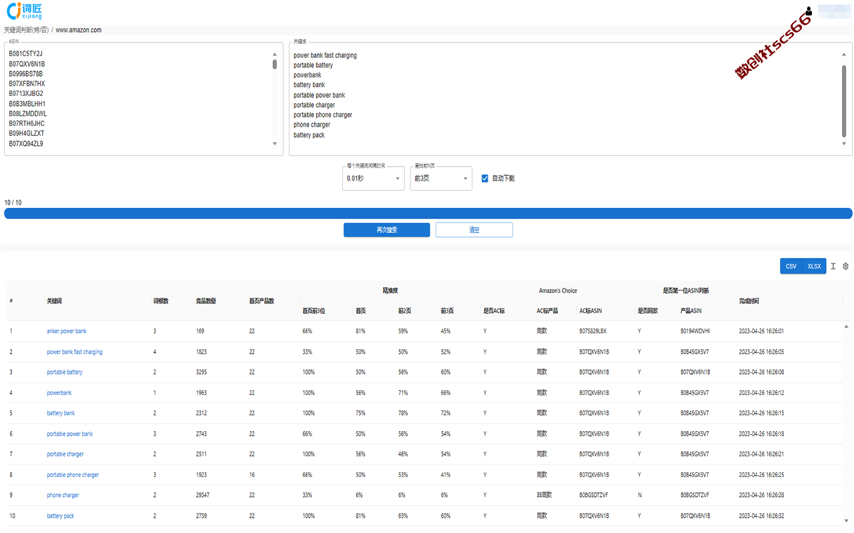
Task: Click the keyword box scroll-up arrow
Action: tap(844, 55)
